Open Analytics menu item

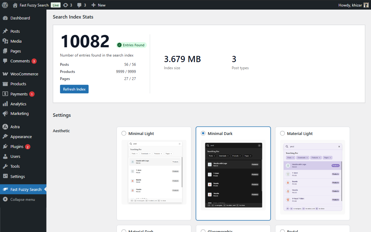(23, 104)
